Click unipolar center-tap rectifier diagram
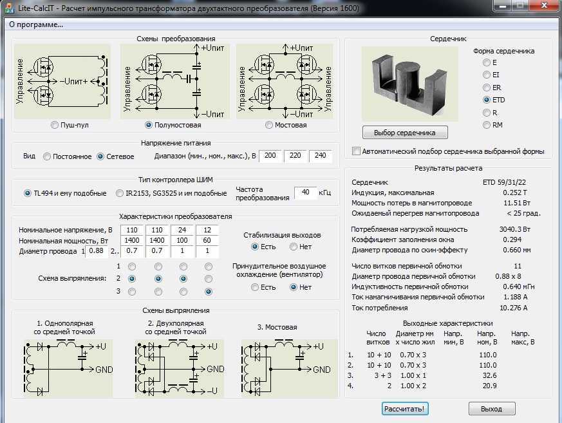 pos(68,368)
